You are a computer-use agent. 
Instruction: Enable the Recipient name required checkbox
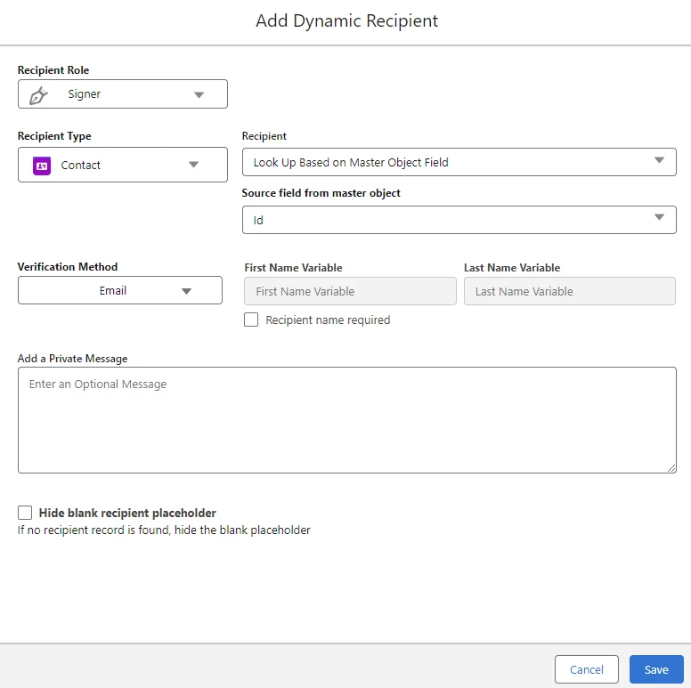[x=251, y=320]
